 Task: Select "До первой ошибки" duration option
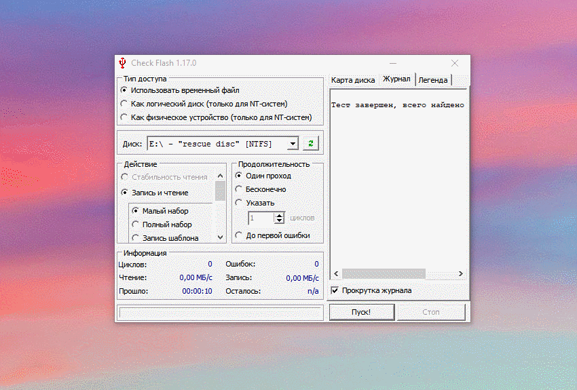[x=239, y=235]
